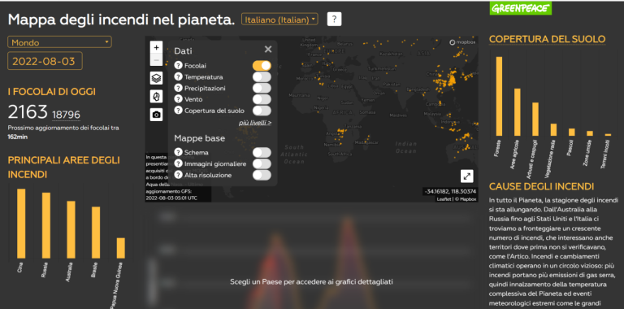Open the 'più livelli >' link

coord(255,123)
